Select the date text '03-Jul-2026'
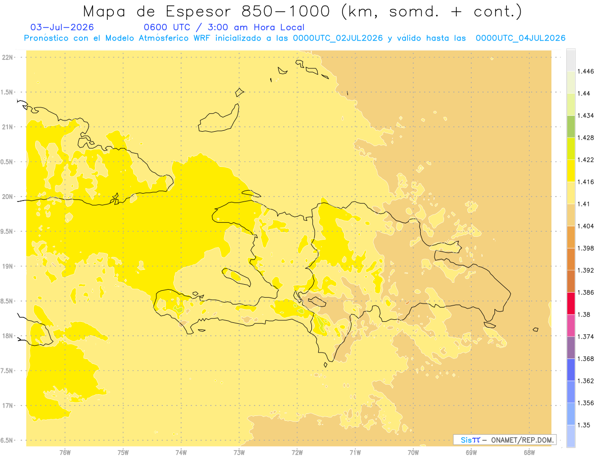The height and width of the screenshot is (459, 594). click(62, 28)
